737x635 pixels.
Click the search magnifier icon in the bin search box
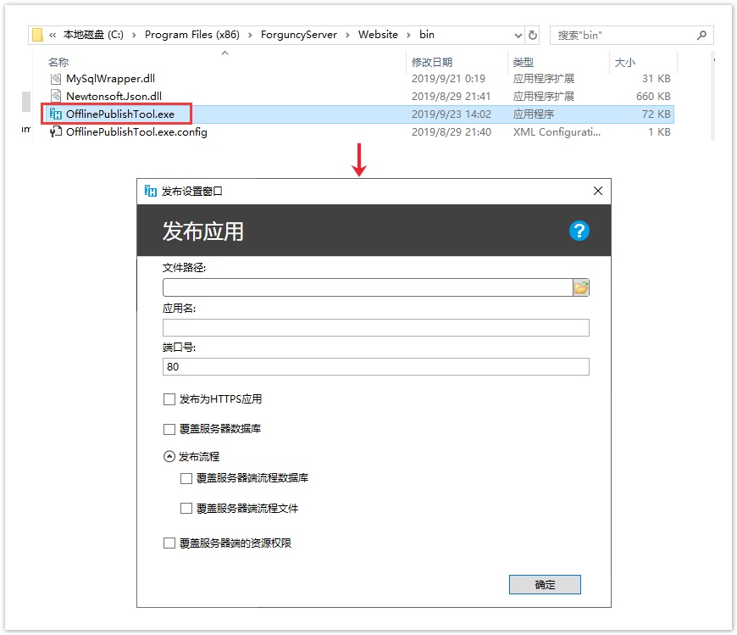coord(701,35)
